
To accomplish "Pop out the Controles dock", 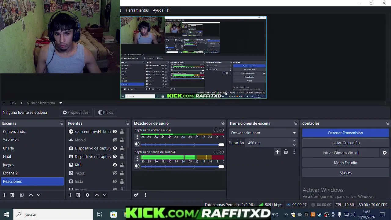I will click(388, 123).
